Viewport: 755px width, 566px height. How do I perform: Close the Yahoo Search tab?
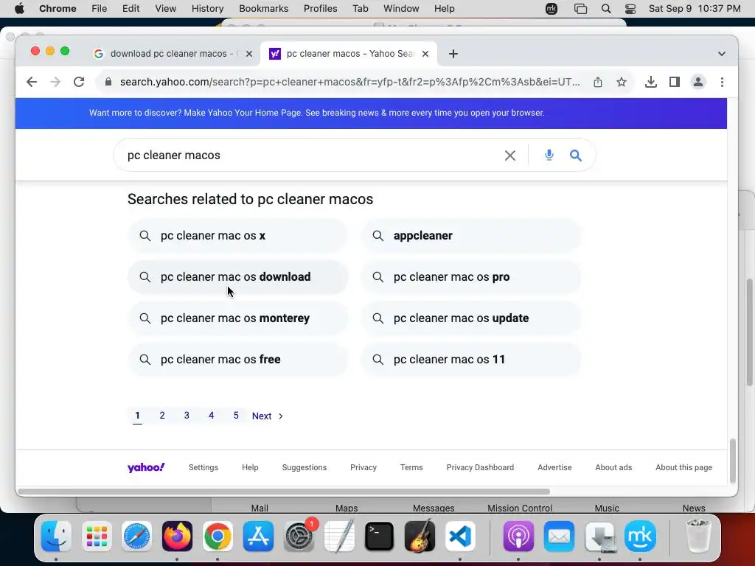tap(425, 54)
